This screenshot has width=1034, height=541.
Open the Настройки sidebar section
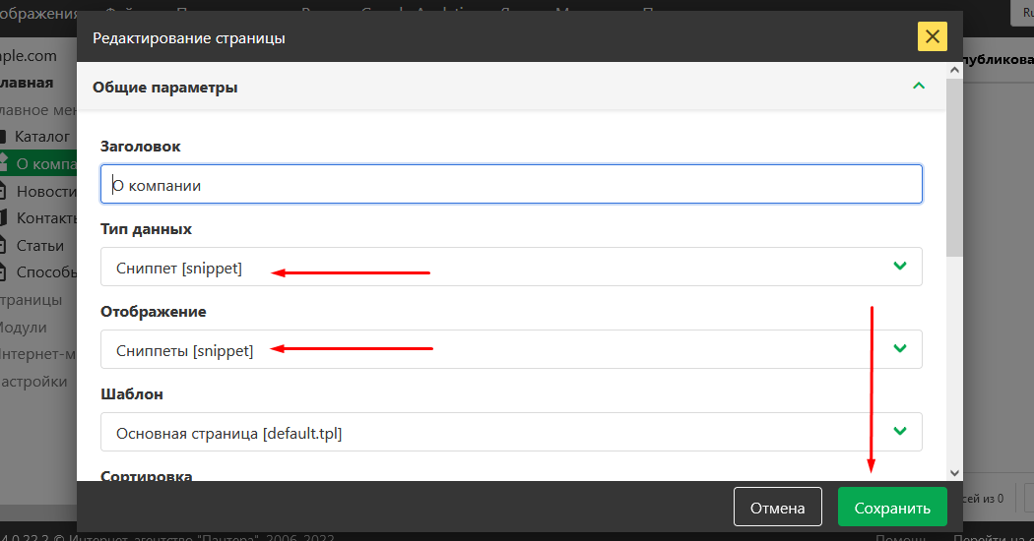point(33,381)
